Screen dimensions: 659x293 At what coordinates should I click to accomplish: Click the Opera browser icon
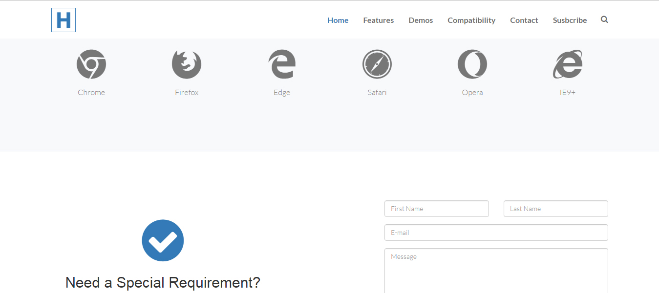(x=472, y=64)
